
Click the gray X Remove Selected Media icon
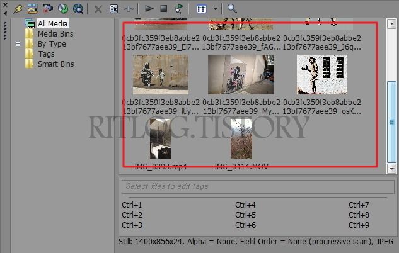click(x=98, y=9)
